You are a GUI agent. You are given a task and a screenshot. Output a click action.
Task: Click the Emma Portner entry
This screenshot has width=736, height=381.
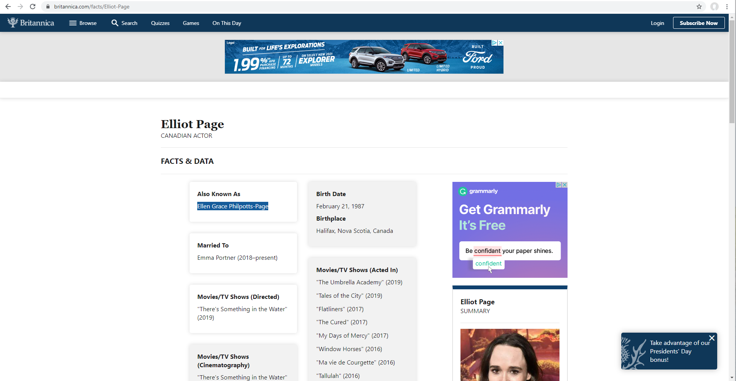tap(237, 258)
